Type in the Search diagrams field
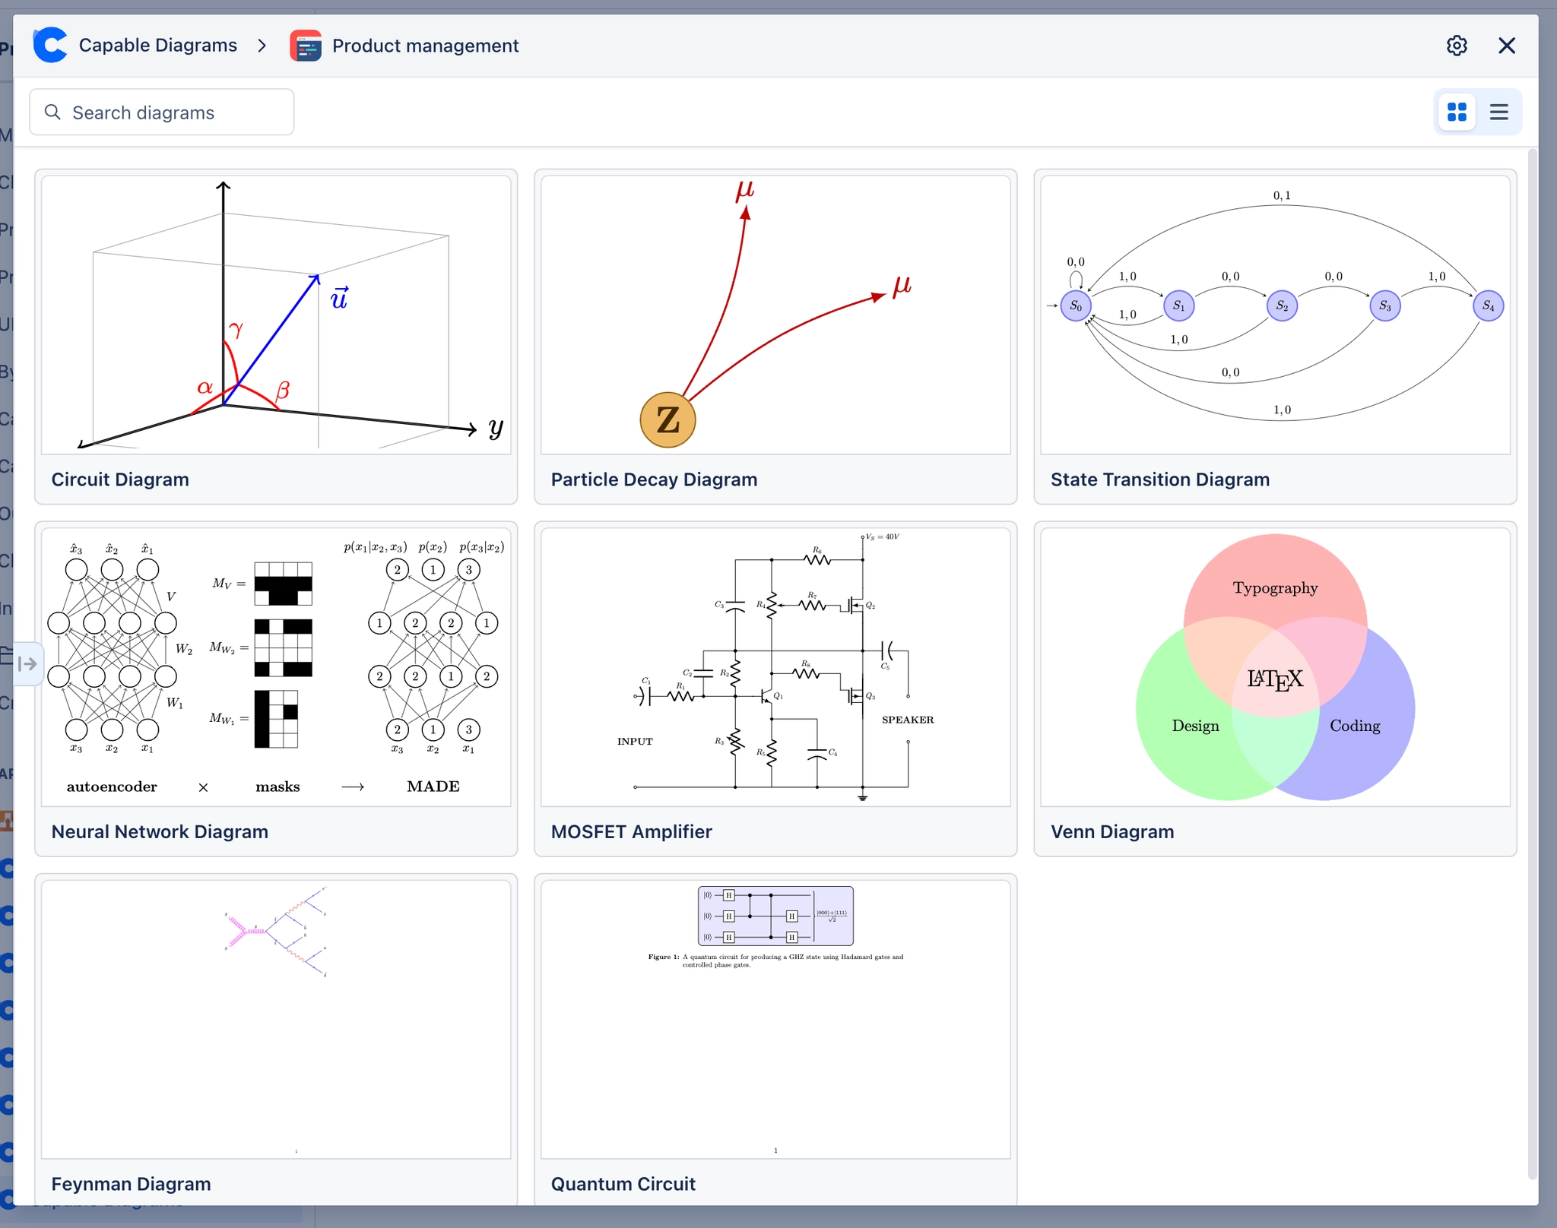This screenshot has height=1228, width=1557. [x=175, y=112]
